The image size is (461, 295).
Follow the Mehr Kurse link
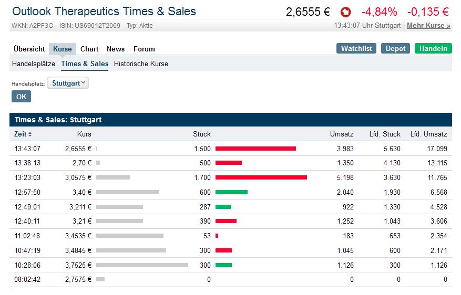point(428,25)
